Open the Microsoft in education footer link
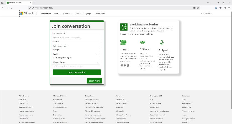Screen dimensions: 232x124 point(92,99)
